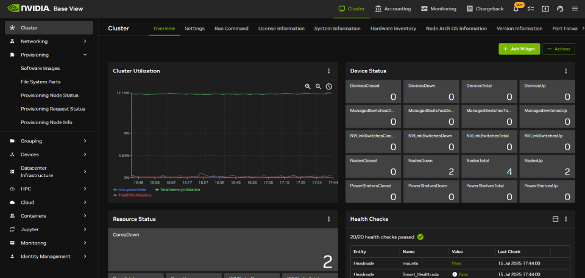Image resolution: width=585 pixels, height=278 pixels.
Task: Open the License Information tab
Action: pos(281,29)
